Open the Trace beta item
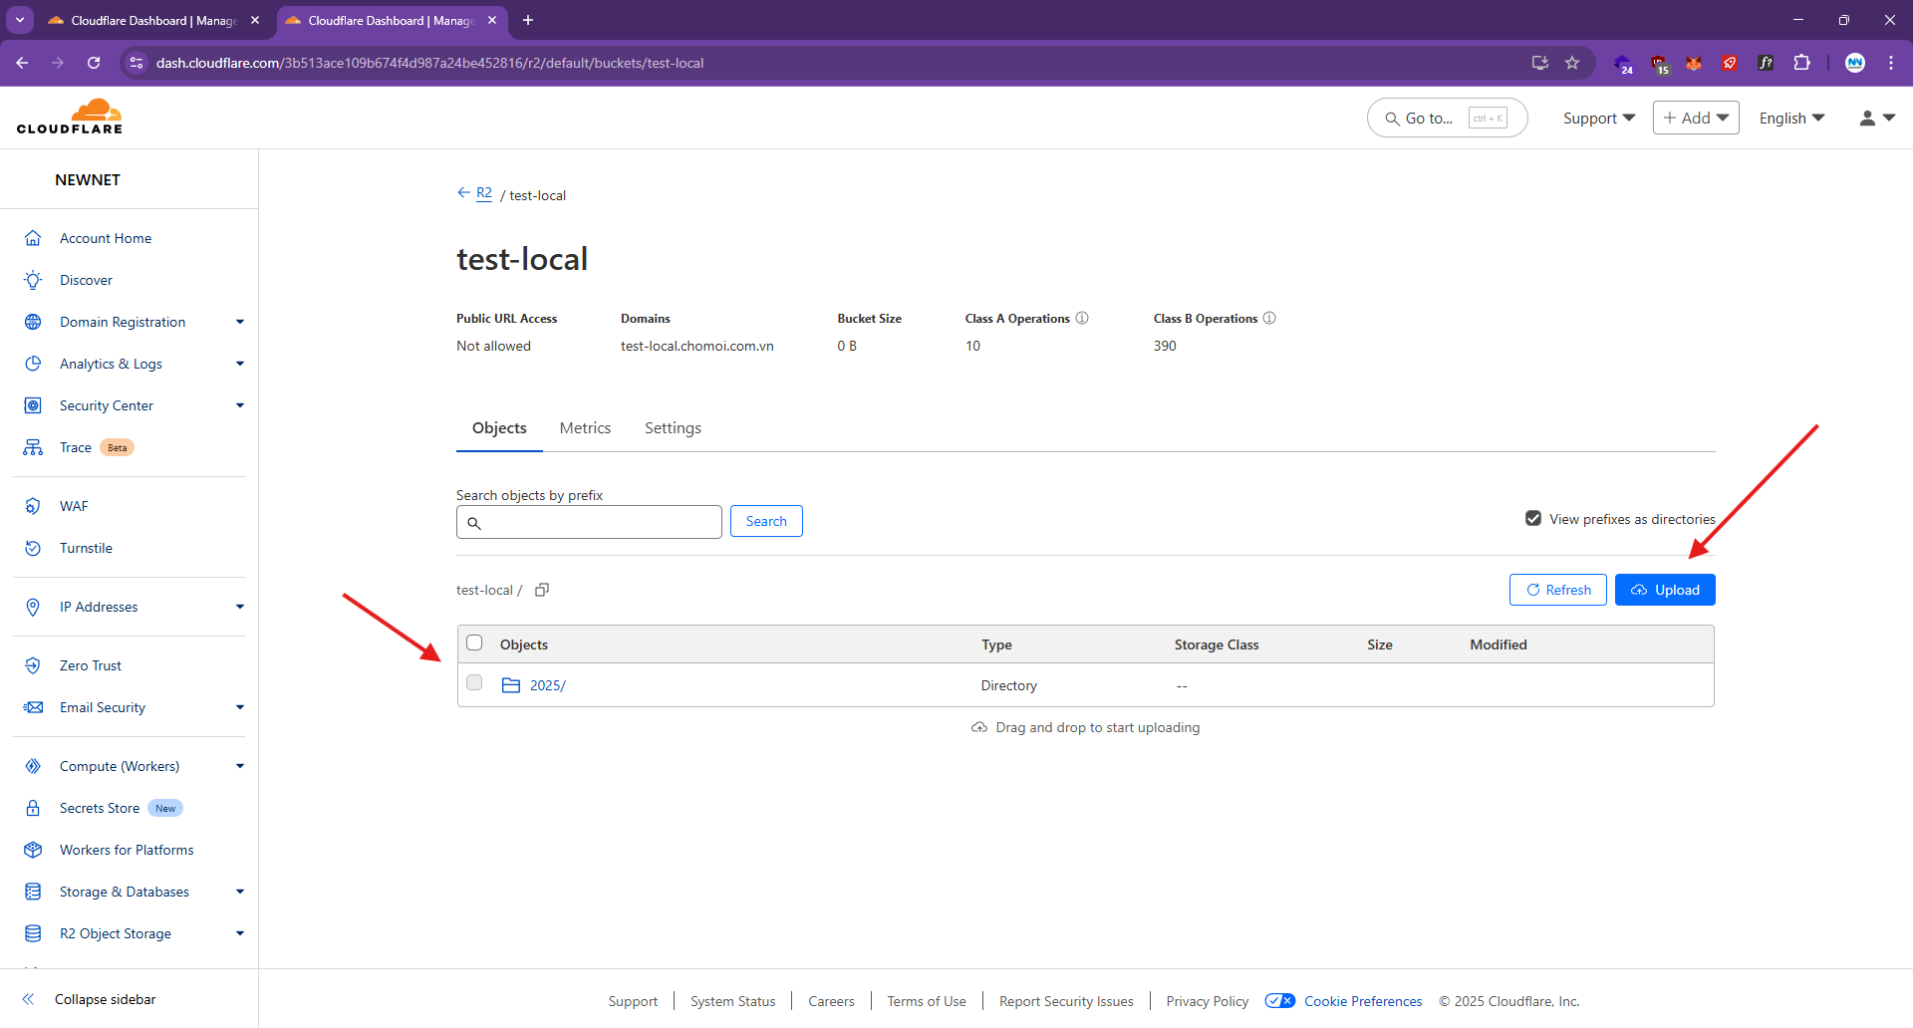The image size is (1913, 1028). [x=76, y=447]
